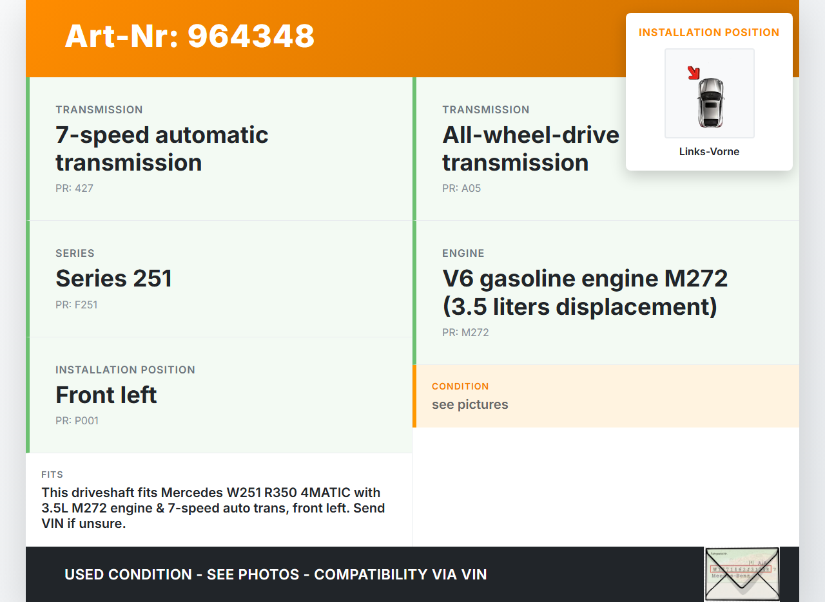Click the PR: P001 code
825x602 pixels.
pyautogui.click(x=77, y=421)
